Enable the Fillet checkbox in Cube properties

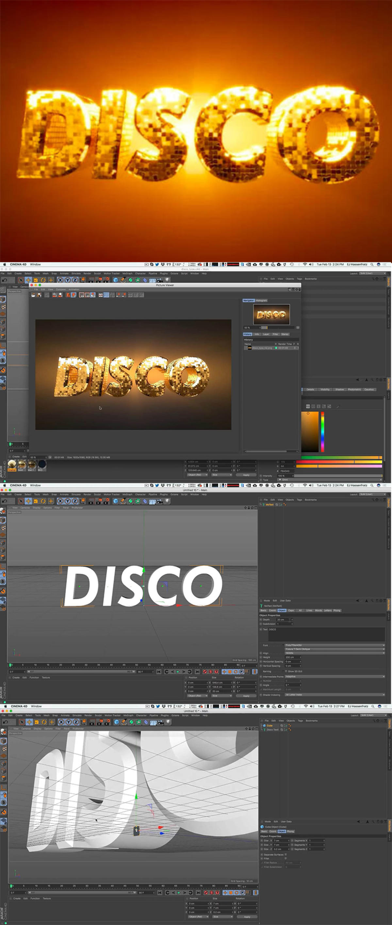pyautogui.click(x=286, y=858)
